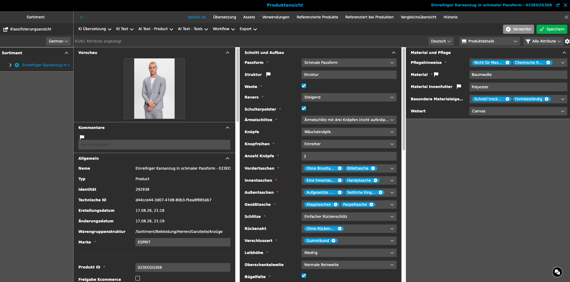Collapse sidebar with double left arrows
The image size is (570, 282).
pos(82,17)
